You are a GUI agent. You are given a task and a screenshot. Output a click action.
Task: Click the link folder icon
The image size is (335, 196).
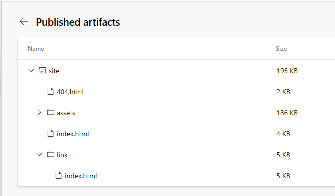click(51, 154)
